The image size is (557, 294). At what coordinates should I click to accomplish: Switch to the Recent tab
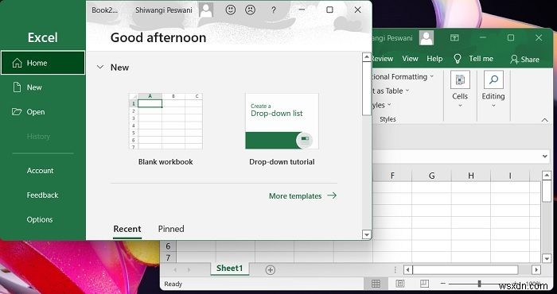pyautogui.click(x=127, y=229)
